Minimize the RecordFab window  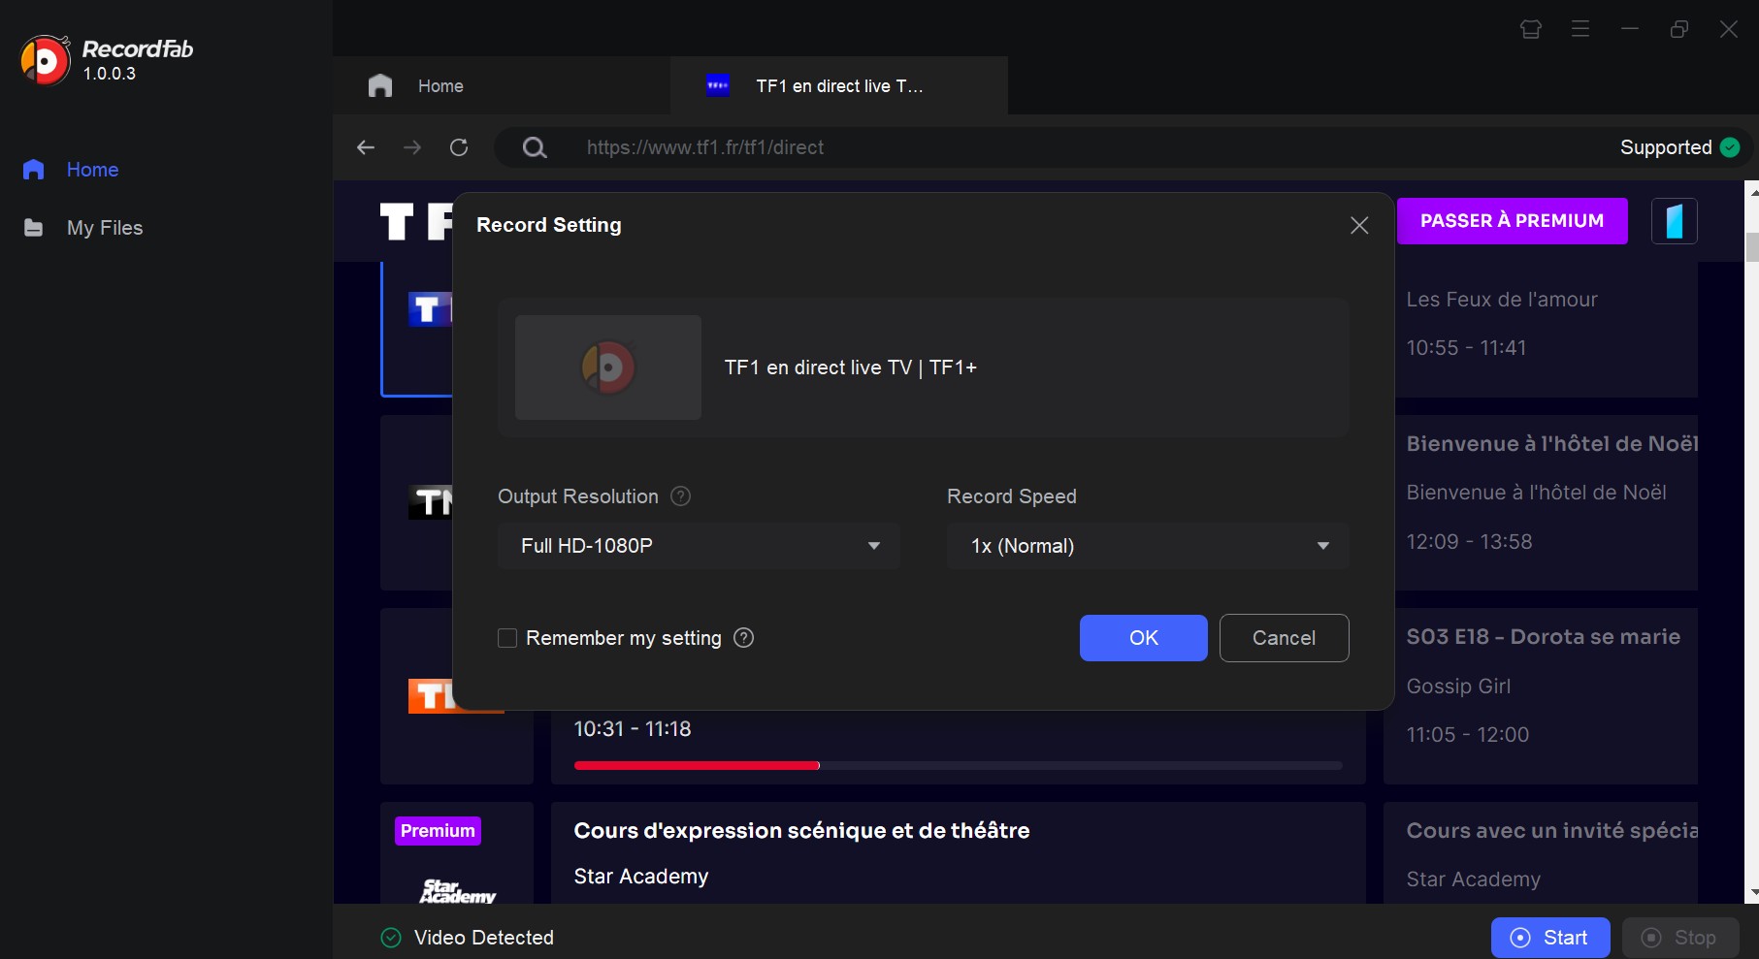click(1630, 29)
